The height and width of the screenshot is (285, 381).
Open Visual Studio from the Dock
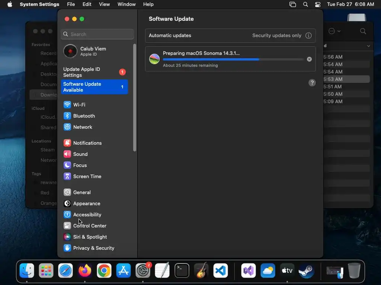coord(248,271)
